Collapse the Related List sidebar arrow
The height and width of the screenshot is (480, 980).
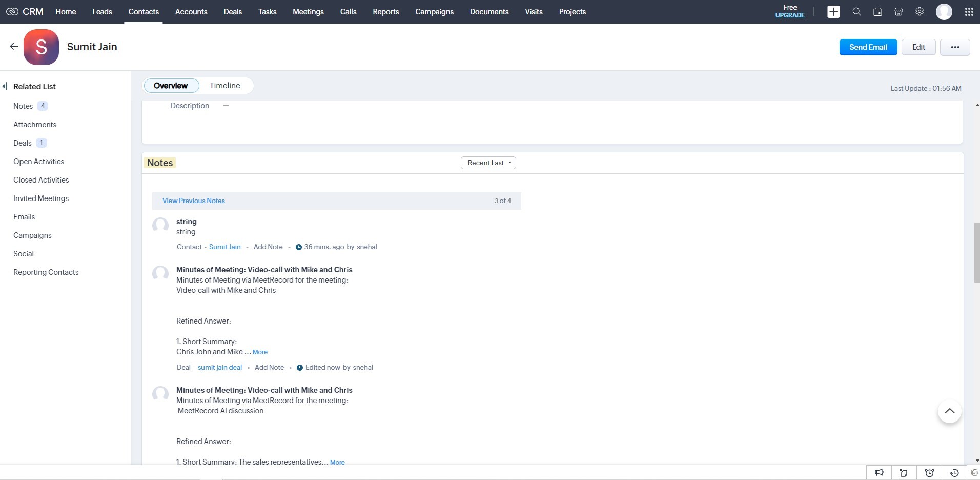pos(5,86)
